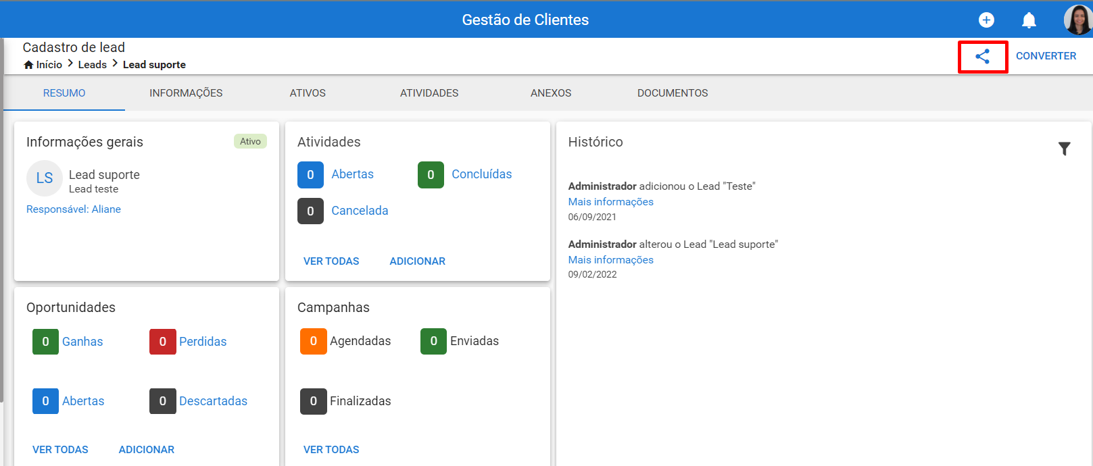The width and height of the screenshot is (1093, 466).
Task: Open the ATIVOS tab
Action: (308, 93)
